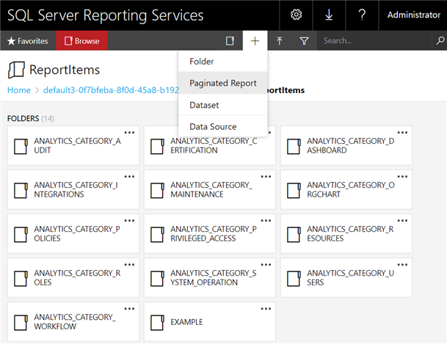Click the Upload arrow icon

[280, 41]
